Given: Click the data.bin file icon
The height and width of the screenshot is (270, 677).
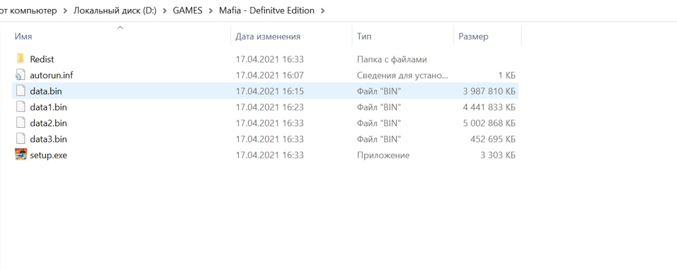Looking at the screenshot, I should (21, 91).
